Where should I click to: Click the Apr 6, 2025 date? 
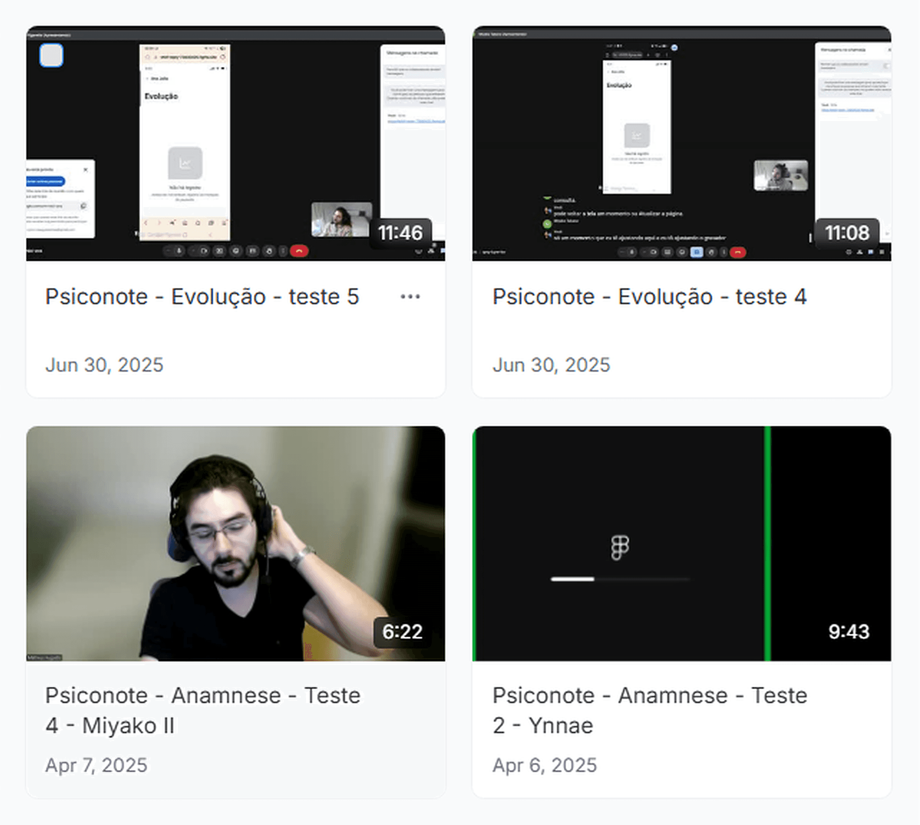click(x=545, y=765)
